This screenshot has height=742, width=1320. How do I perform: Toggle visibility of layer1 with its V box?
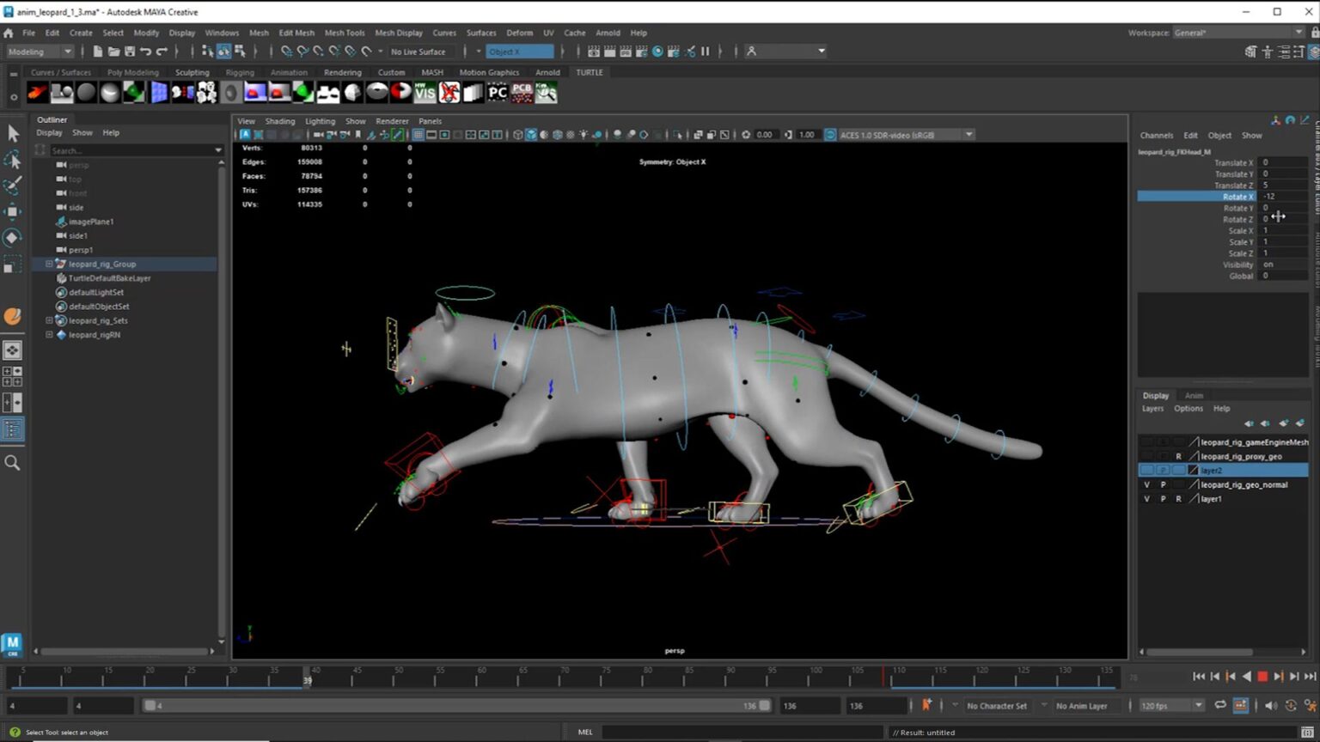1146,498
